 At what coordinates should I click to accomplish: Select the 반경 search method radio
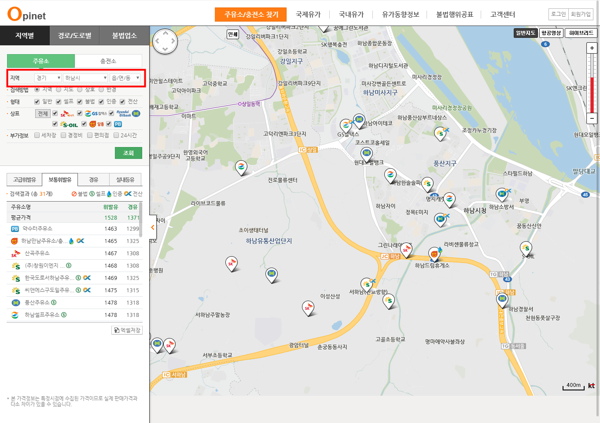click(101, 89)
